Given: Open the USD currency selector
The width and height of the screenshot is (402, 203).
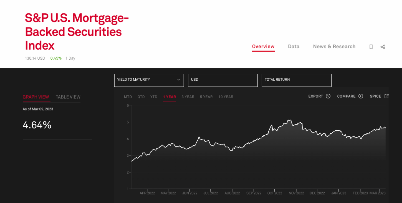Looking at the screenshot, I should tap(223, 80).
